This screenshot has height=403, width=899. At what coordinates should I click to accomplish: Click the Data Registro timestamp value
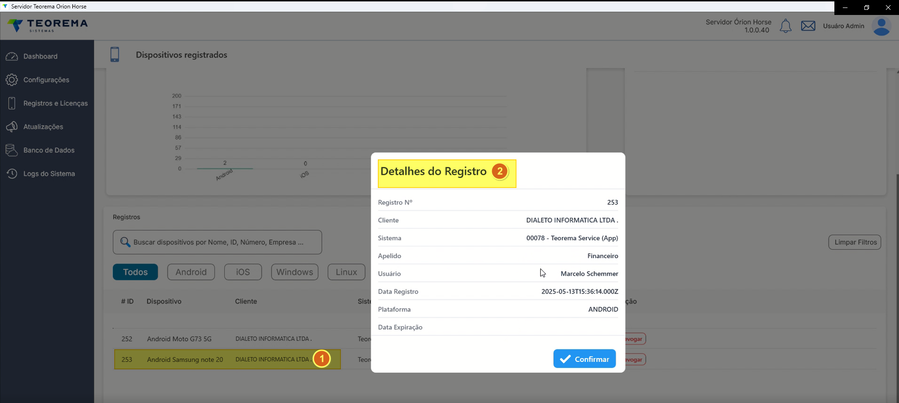pyautogui.click(x=580, y=291)
